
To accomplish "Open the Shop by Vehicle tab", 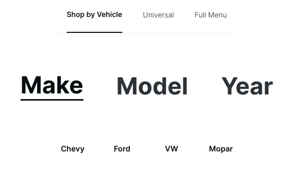I will point(94,14).
